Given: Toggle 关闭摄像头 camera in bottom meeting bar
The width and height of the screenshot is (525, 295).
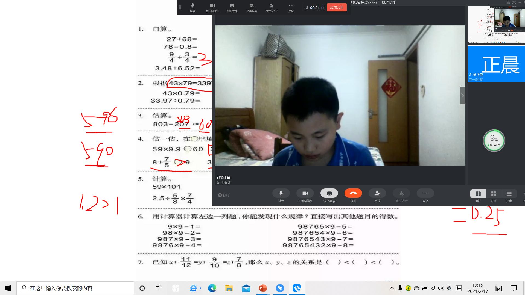Looking at the screenshot, I should (x=305, y=193).
